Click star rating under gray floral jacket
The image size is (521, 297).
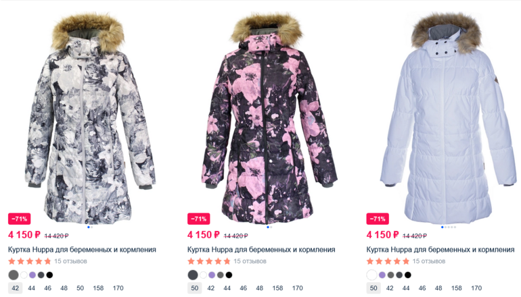tap(30, 261)
